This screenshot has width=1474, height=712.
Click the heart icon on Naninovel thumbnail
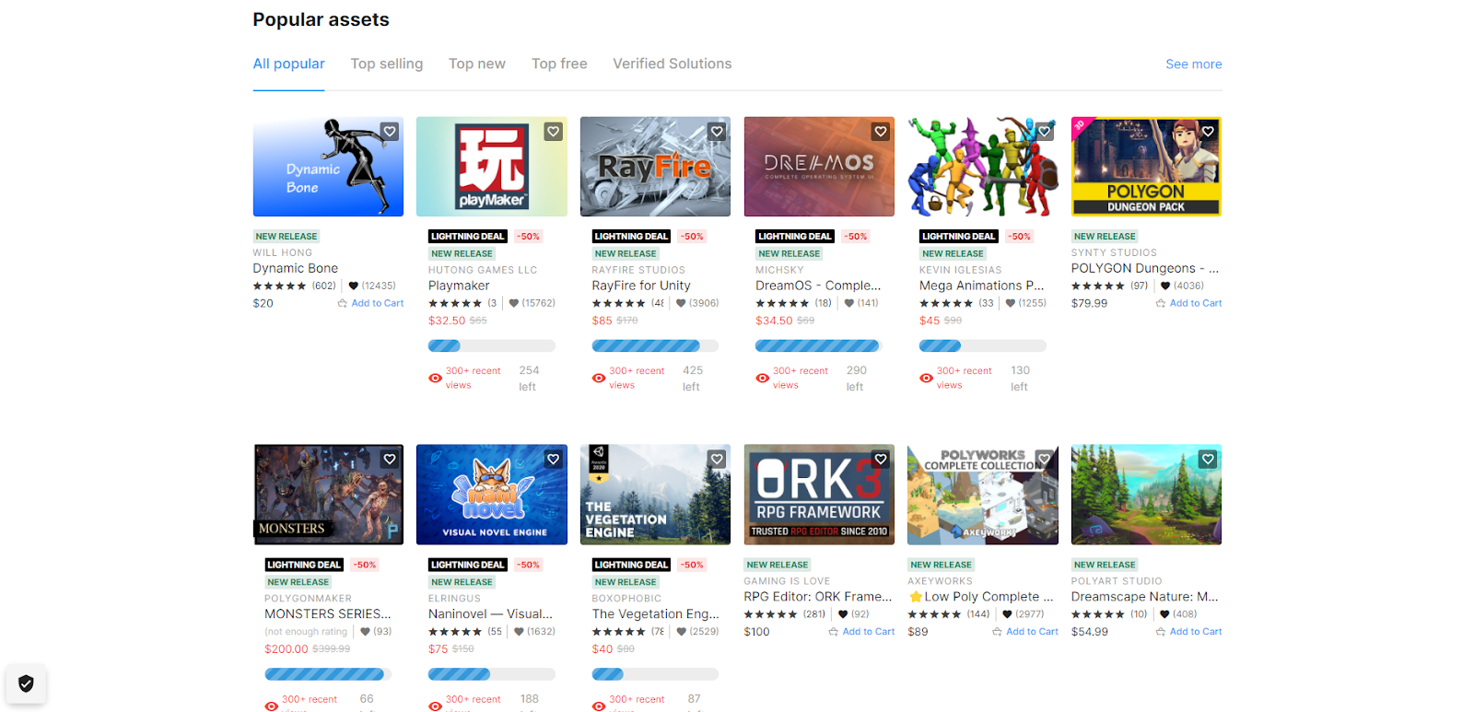(x=553, y=460)
